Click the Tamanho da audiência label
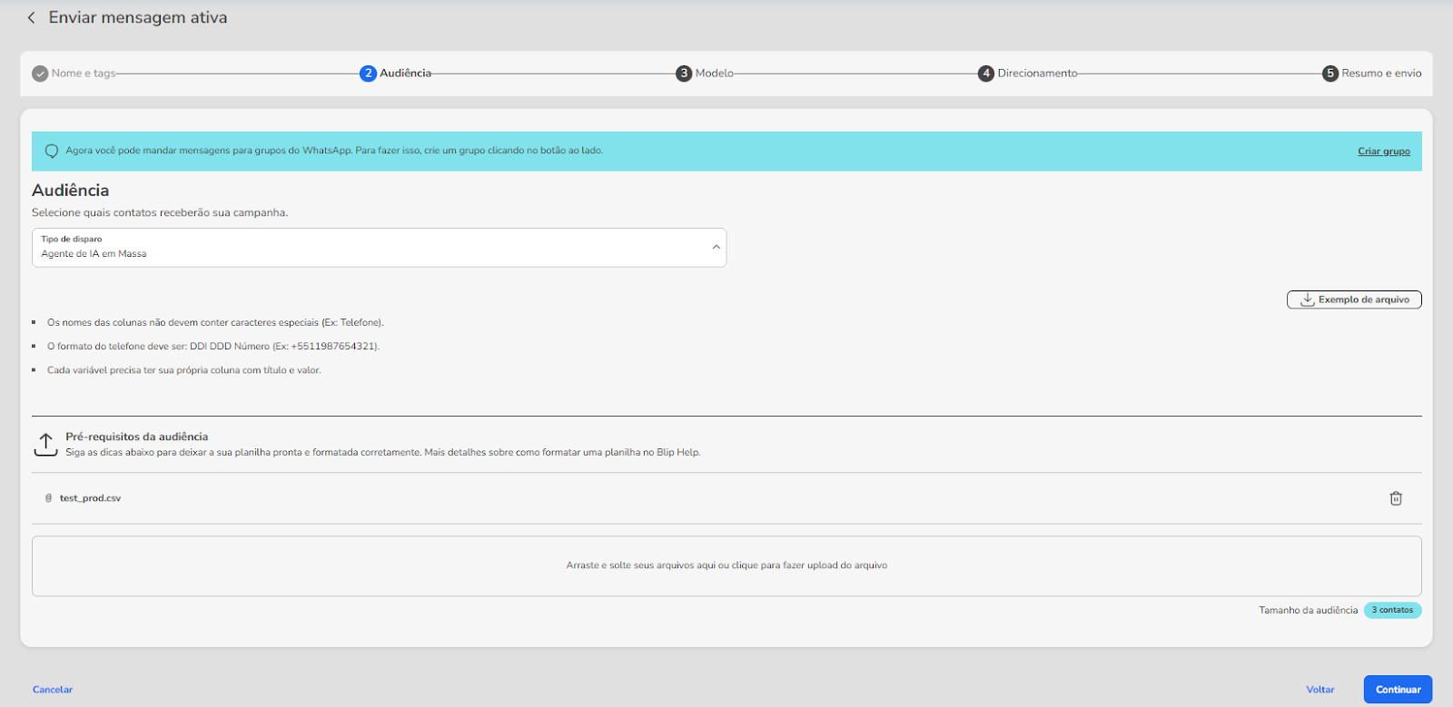This screenshot has height=707, width=1453. click(x=1308, y=611)
